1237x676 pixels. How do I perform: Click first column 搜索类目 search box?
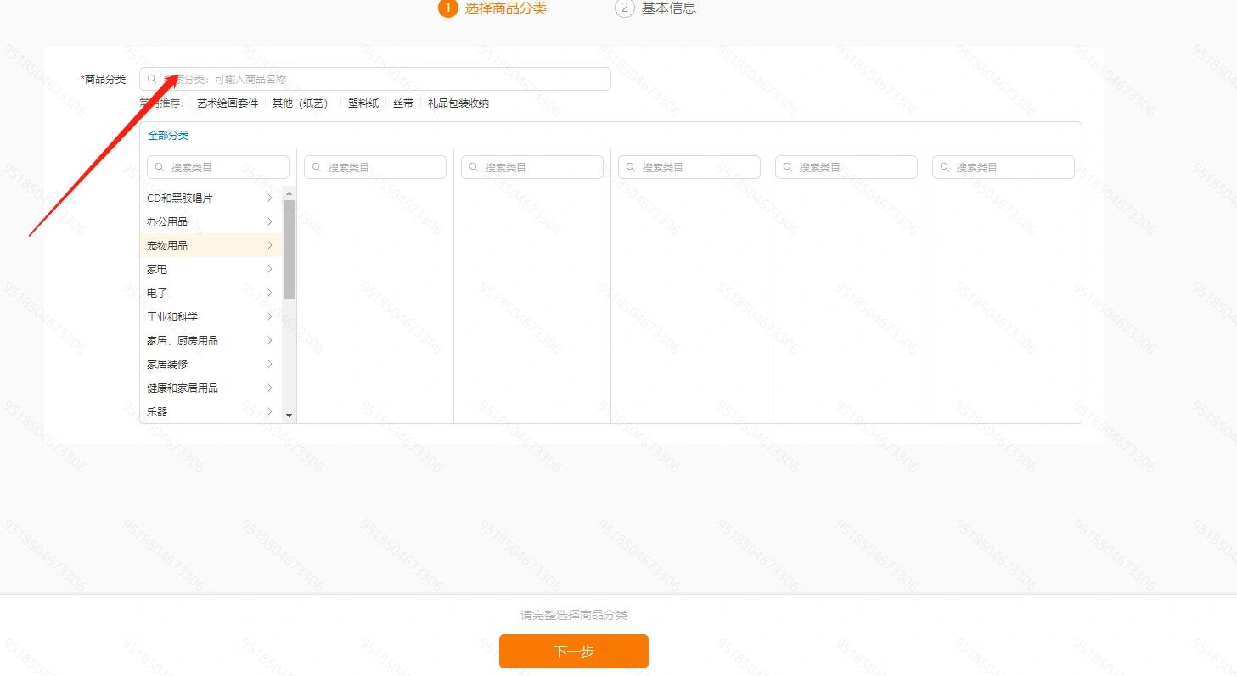218,167
